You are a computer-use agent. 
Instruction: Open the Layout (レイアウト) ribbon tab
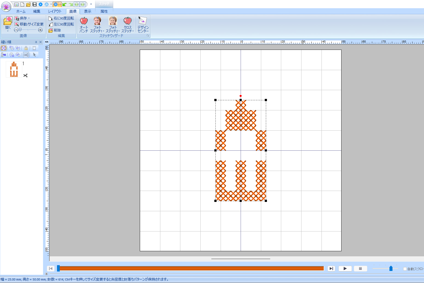55,12
